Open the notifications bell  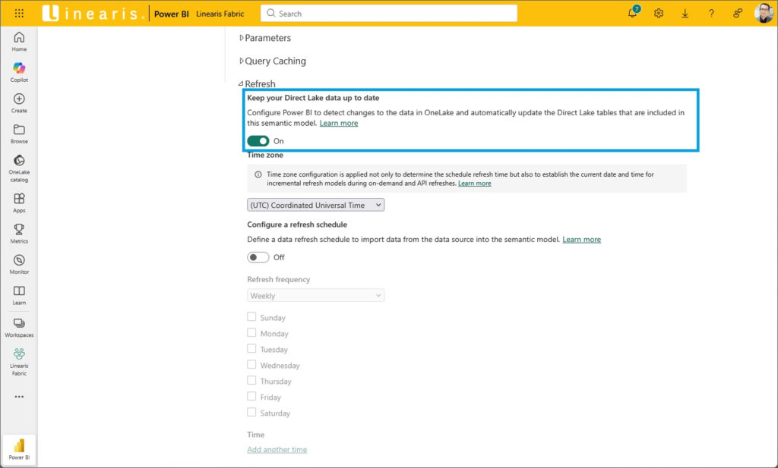[x=632, y=13]
